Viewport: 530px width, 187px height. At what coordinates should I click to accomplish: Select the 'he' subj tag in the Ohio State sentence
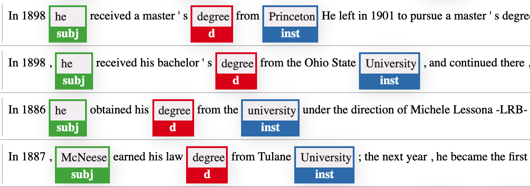[x=74, y=70]
